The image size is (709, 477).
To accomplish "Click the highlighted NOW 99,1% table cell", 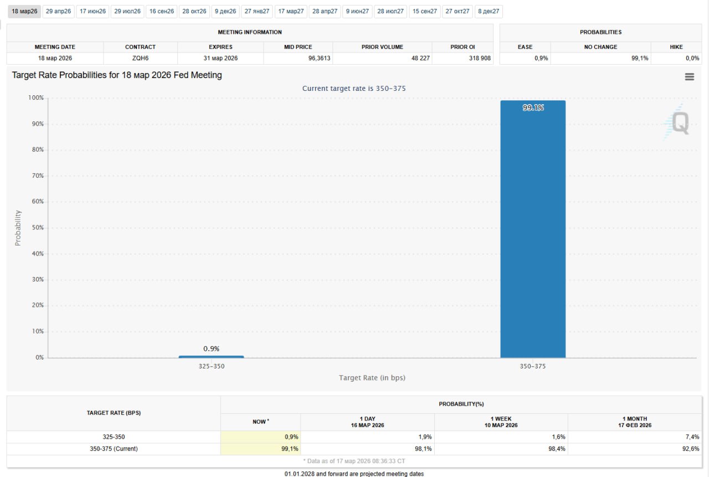I will pos(260,449).
